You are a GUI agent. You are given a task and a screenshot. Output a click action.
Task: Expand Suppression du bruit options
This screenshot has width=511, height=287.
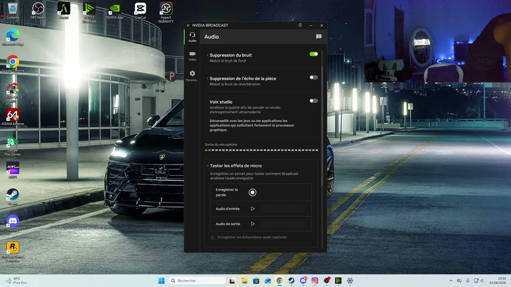[x=207, y=55]
